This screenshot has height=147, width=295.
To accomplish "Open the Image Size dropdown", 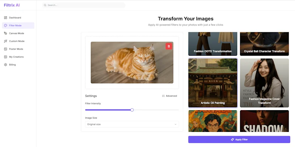I will 132,124.
